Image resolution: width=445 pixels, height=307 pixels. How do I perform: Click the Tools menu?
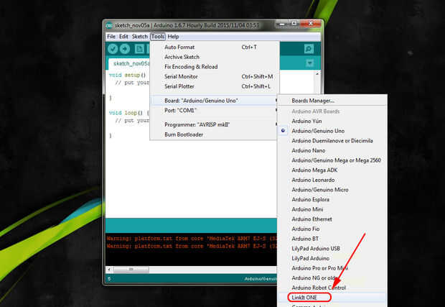(x=157, y=37)
